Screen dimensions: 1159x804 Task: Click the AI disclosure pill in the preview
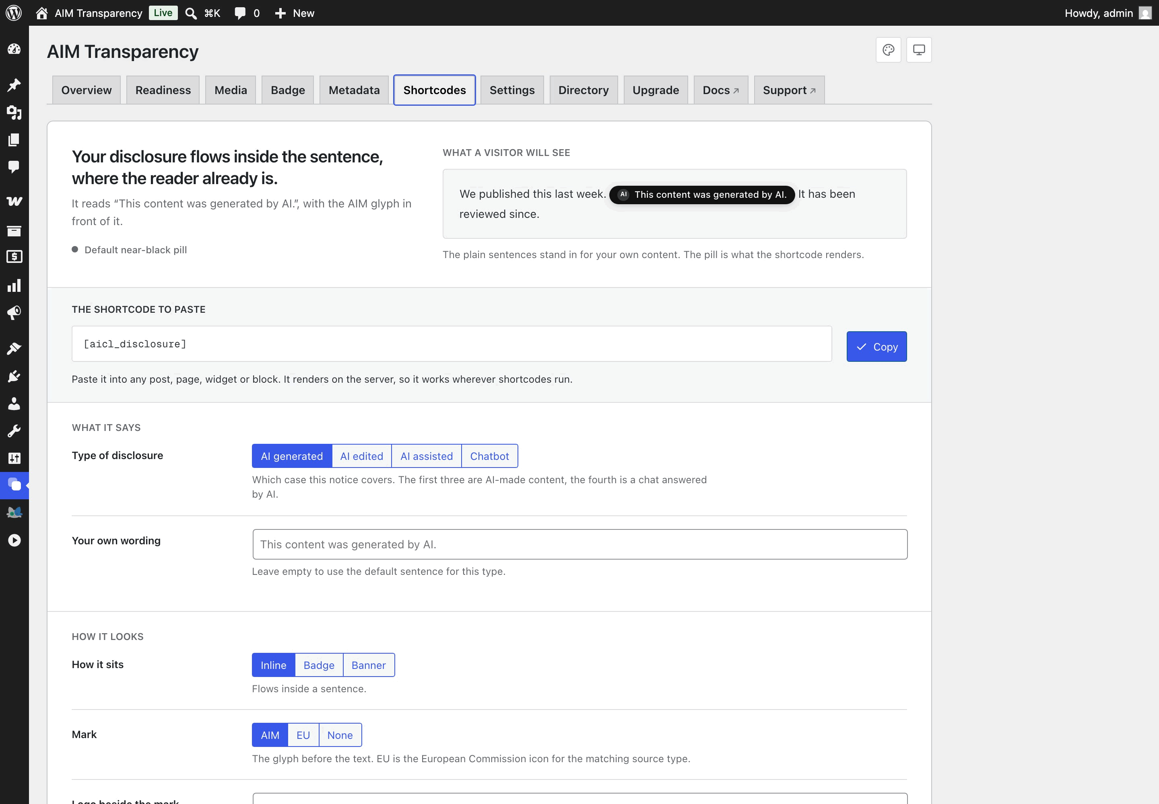701,195
